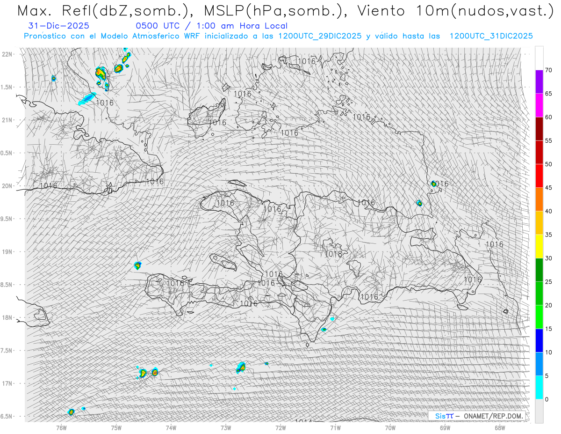Click the longitude label '71W'
The image size is (561, 434).
pos(335,427)
